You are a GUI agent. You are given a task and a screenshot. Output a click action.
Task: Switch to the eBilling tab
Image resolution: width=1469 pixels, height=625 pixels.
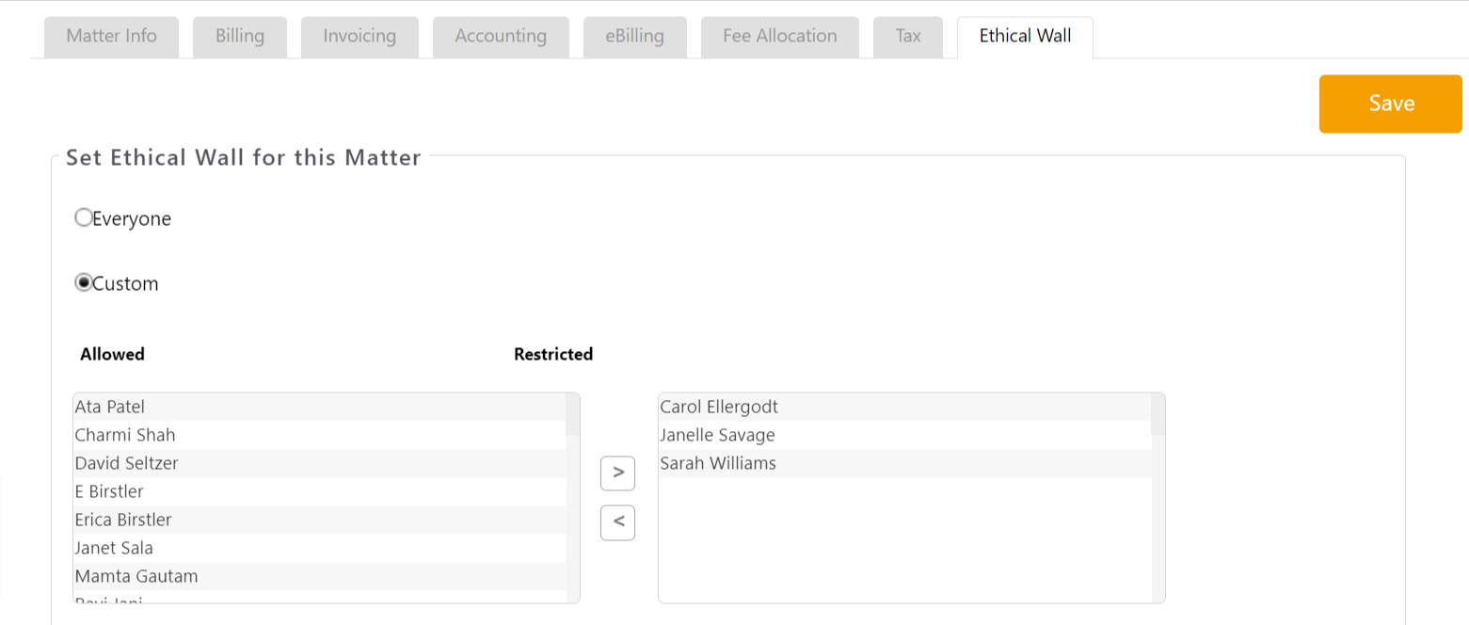coord(634,37)
